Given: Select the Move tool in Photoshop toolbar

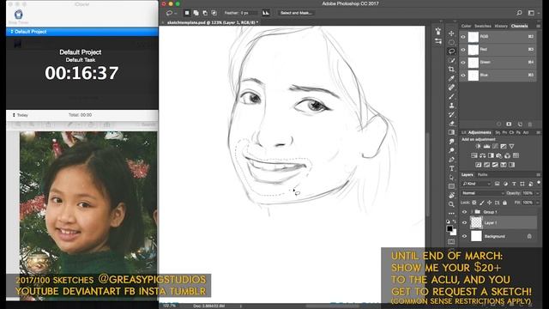Looking at the screenshot, I should coord(452,33).
